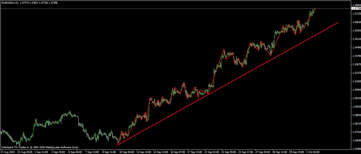
Task: Select the horizontal current-price line
Action: click(175, 8)
